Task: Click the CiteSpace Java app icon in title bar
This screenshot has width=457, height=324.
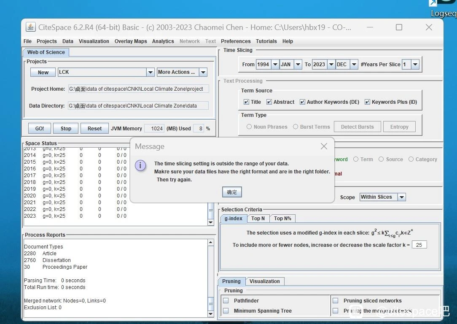Action: coord(30,27)
